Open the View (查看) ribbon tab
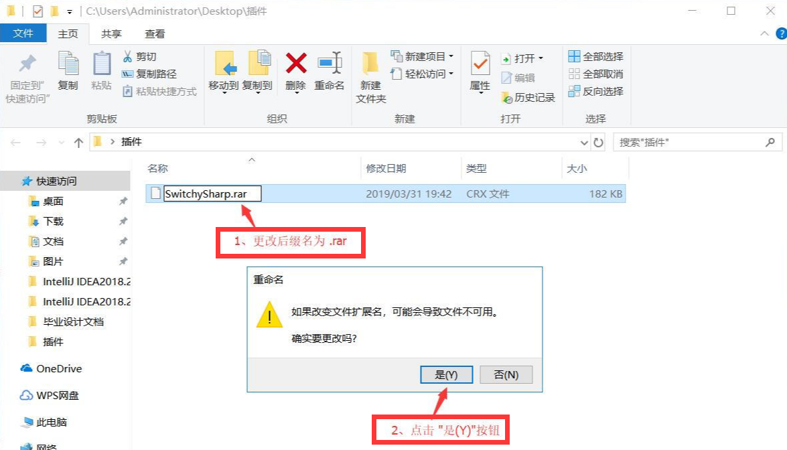The height and width of the screenshot is (450, 787). click(x=155, y=33)
